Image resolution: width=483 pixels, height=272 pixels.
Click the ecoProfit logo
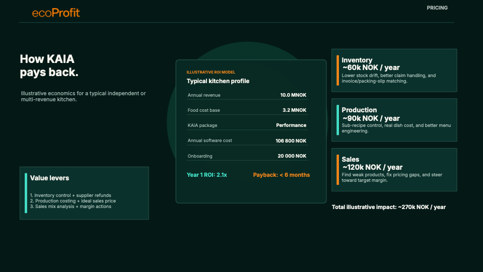point(56,13)
